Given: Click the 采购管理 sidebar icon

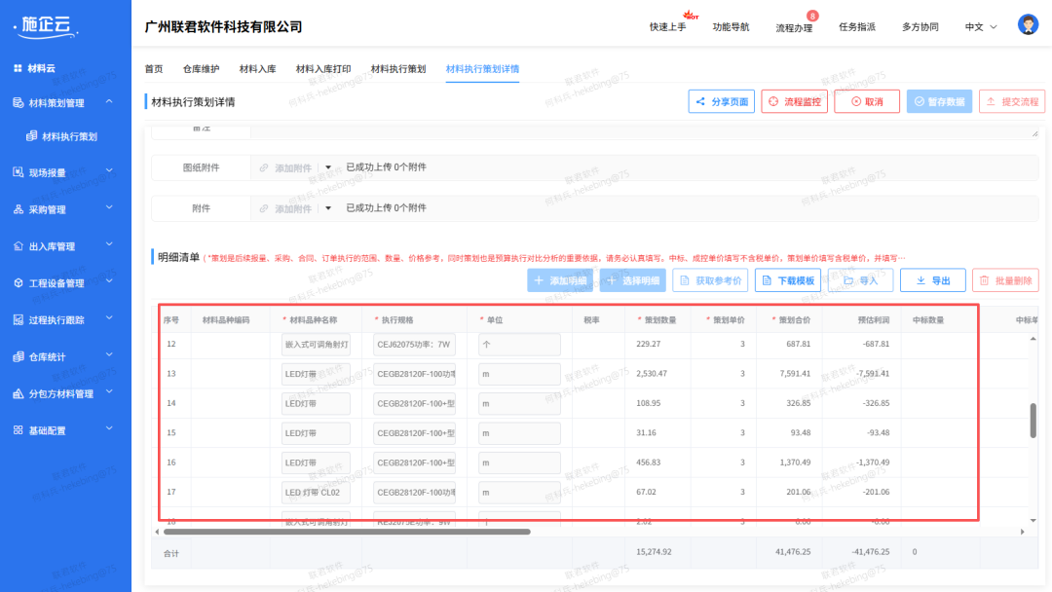Looking at the screenshot, I should pyautogui.click(x=19, y=209).
